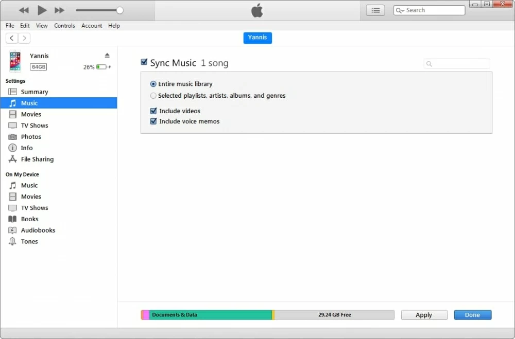Viewport: 515px width, 339px height.
Task: Select the Entire music library radio button
Action: point(153,84)
